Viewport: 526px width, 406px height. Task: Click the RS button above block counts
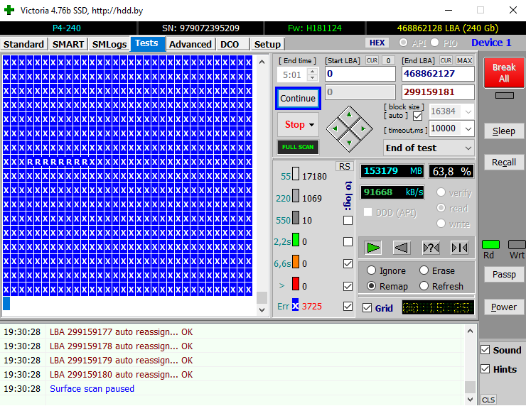coord(345,166)
